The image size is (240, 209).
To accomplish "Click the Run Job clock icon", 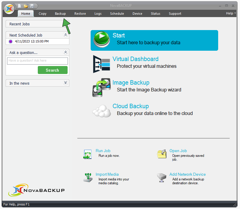I will [88, 154].
